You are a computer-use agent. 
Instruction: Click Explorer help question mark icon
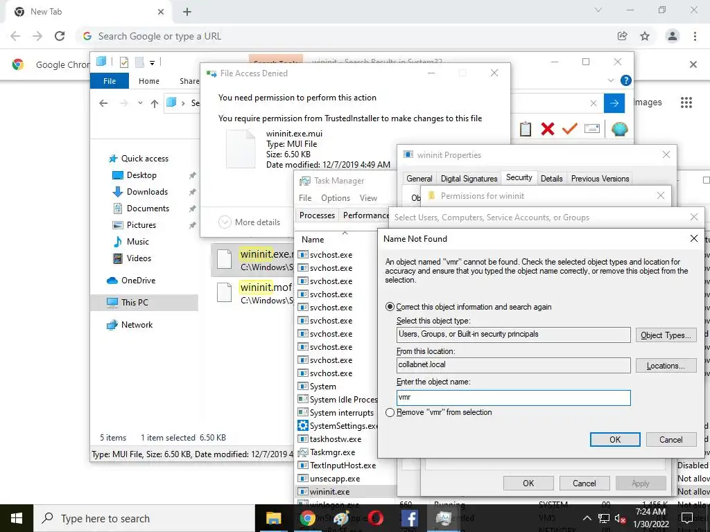(626, 80)
